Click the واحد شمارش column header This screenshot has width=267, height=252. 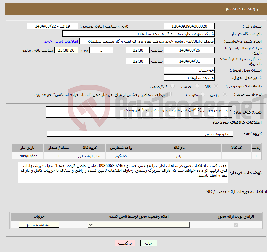point(121,148)
